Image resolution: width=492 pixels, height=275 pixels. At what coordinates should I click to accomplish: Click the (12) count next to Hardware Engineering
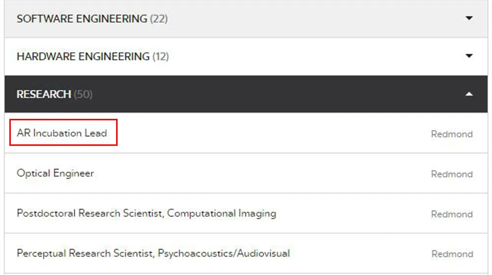coord(161,56)
